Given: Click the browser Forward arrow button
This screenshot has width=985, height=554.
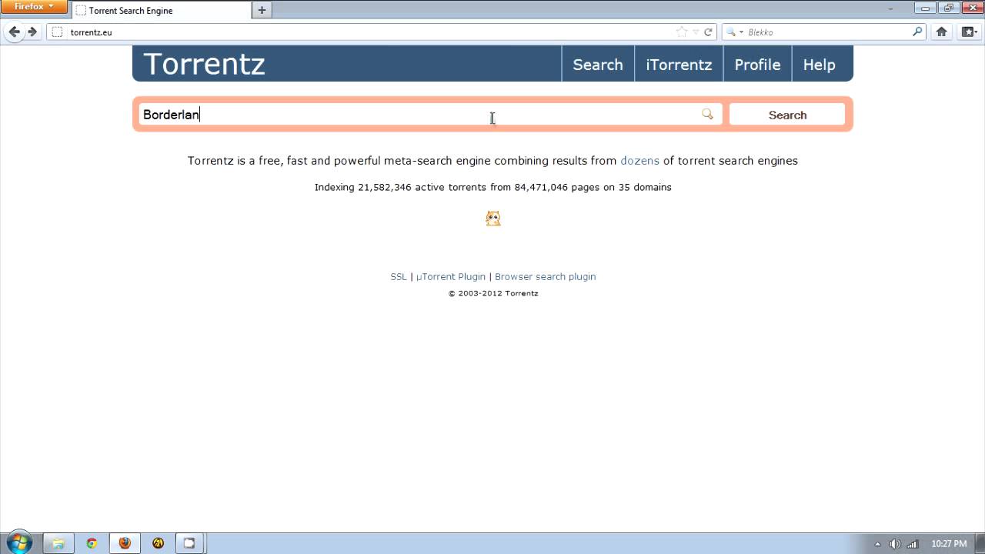Looking at the screenshot, I should [32, 32].
